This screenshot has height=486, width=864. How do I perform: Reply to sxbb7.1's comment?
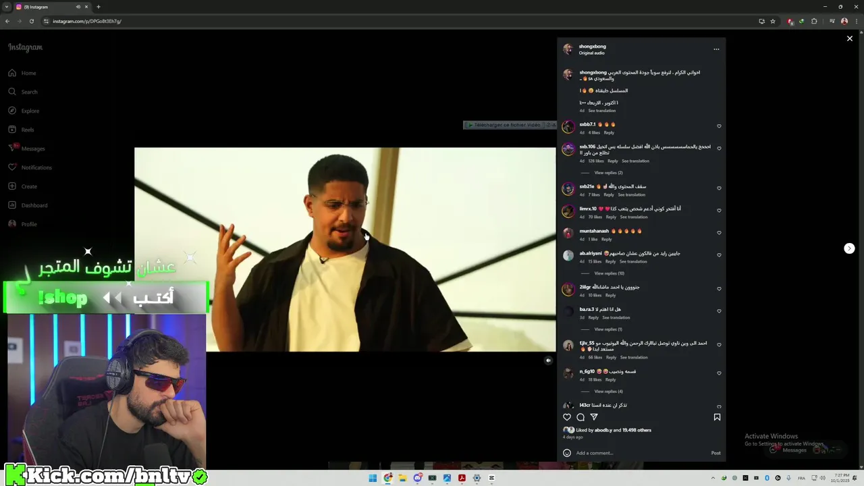click(x=609, y=133)
